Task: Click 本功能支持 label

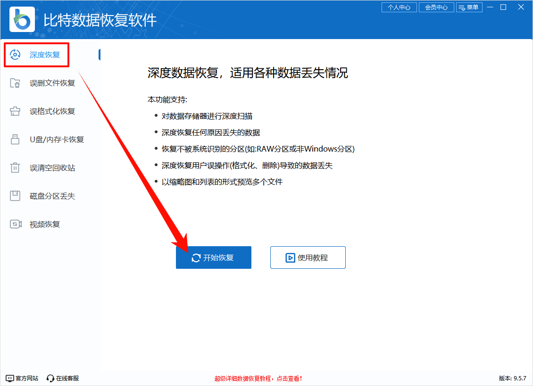Action: tap(167, 100)
